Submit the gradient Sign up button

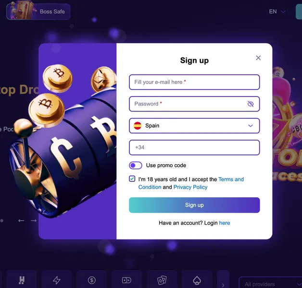(x=194, y=205)
